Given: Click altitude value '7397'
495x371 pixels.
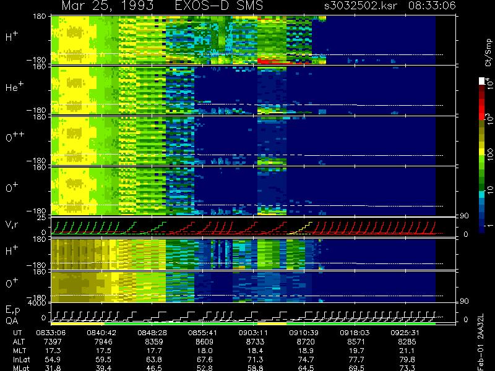Looking at the screenshot, I should coord(53,342).
